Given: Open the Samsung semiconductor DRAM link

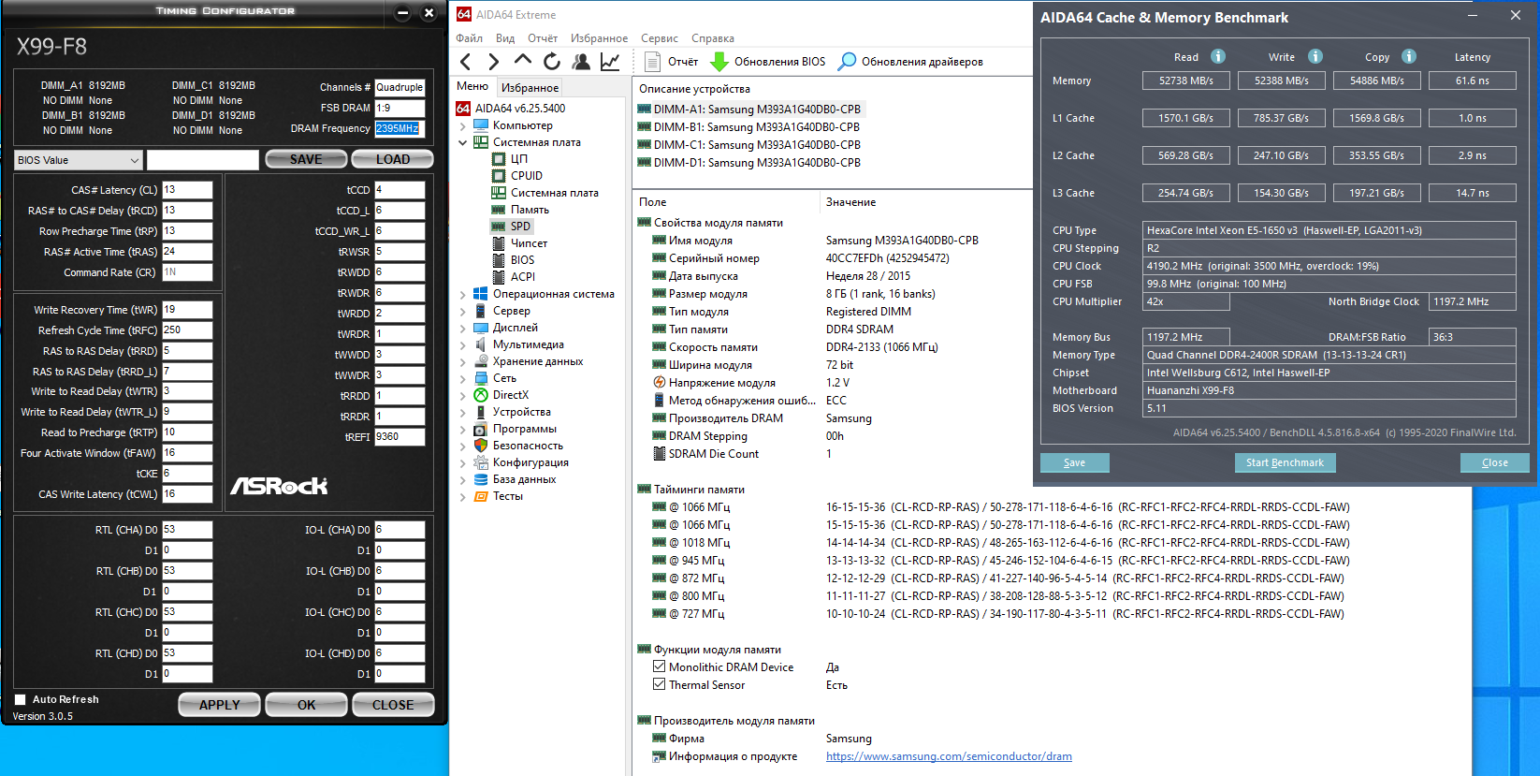Looking at the screenshot, I should pos(949,756).
